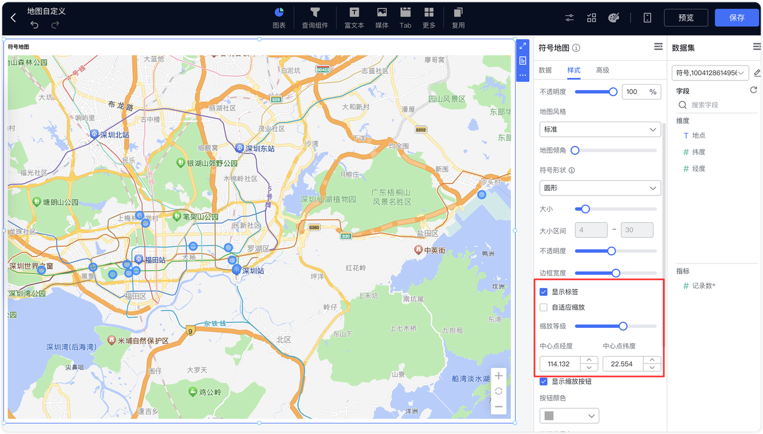Switch to the 样式 tab
Screen dimensions: 763x434
tap(573, 70)
